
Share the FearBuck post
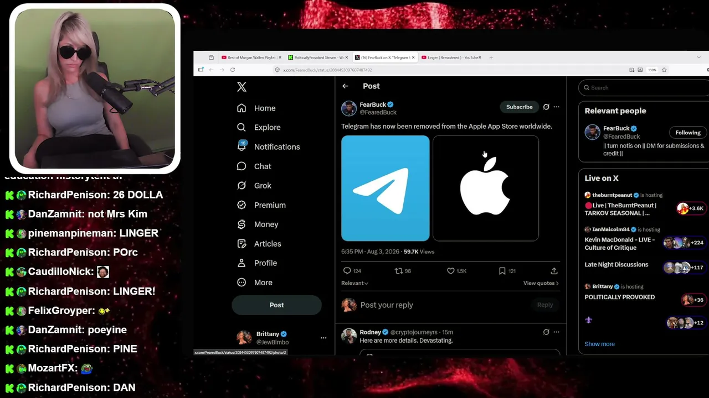(x=554, y=271)
